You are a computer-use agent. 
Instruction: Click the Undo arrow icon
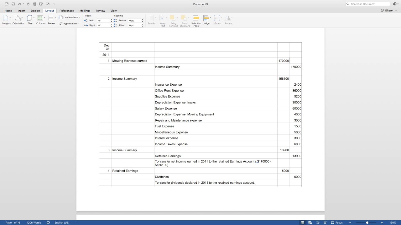tap(19, 4)
